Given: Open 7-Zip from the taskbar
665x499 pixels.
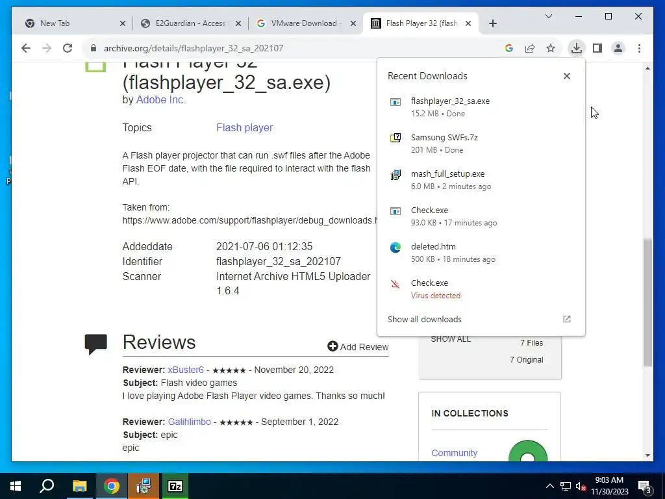Looking at the screenshot, I should pyautogui.click(x=175, y=486).
